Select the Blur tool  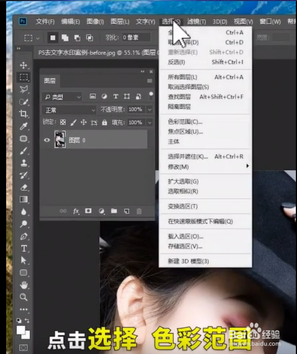point(24,212)
